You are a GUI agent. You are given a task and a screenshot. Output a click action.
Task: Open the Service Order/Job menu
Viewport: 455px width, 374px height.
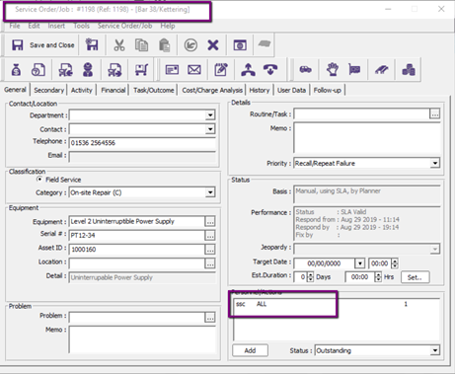point(124,26)
